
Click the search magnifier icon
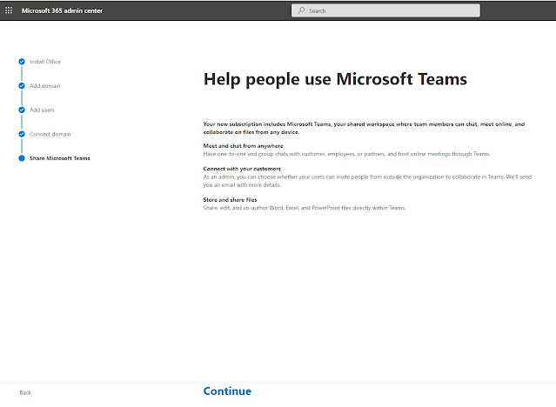coord(301,10)
